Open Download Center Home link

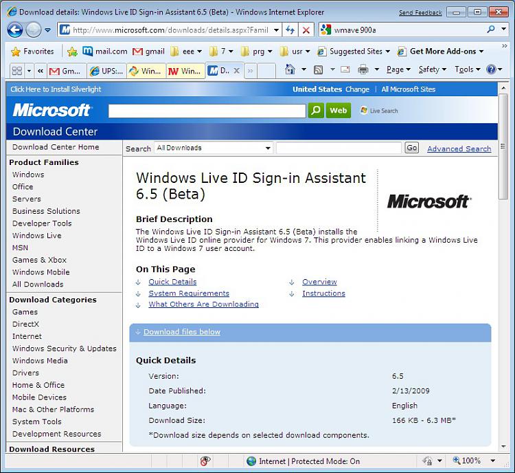[56, 147]
